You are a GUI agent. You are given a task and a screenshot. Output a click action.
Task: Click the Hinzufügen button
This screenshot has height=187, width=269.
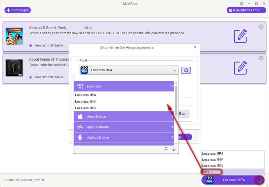[x=18, y=10]
